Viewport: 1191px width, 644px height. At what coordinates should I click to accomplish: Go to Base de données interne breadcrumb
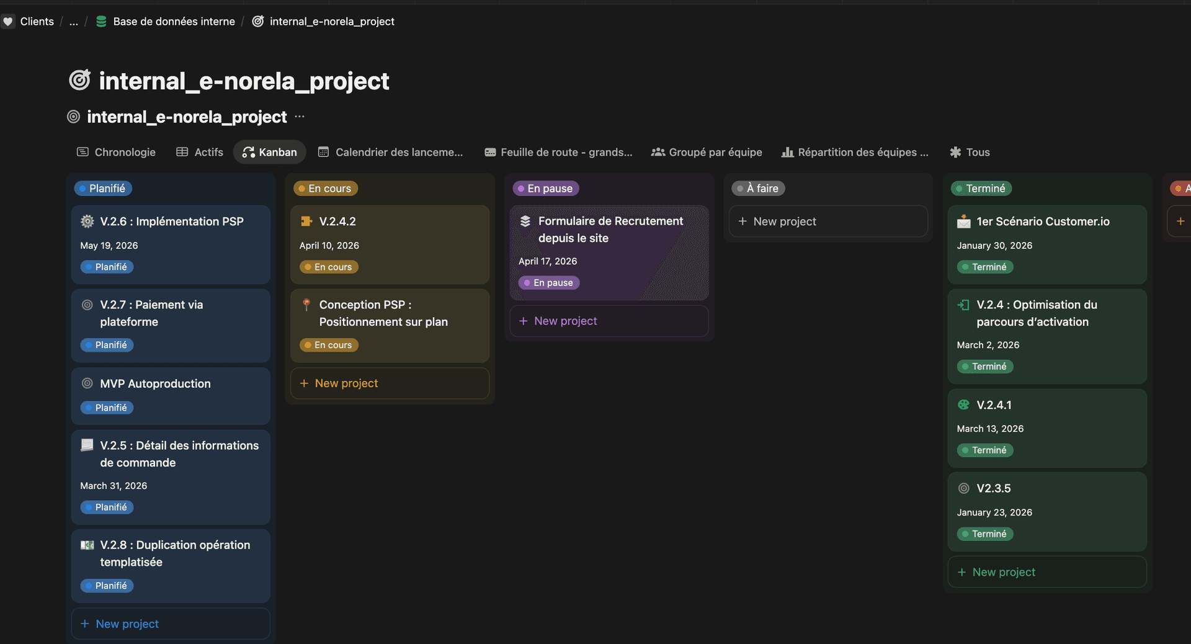pyautogui.click(x=174, y=22)
